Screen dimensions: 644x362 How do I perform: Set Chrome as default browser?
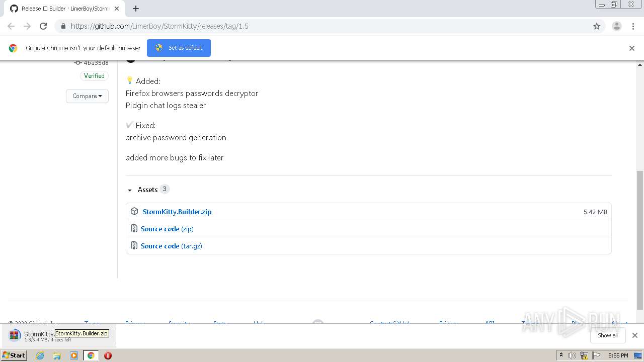[179, 48]
